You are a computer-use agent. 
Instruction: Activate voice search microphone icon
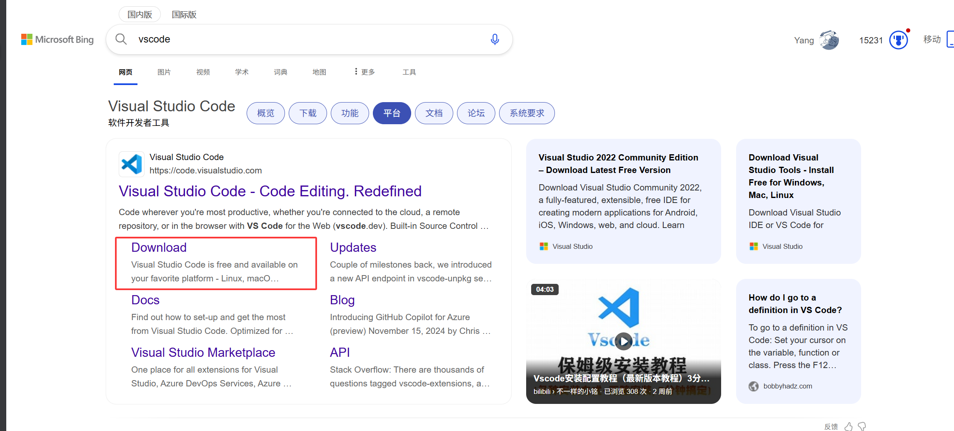click(x=494, y=39)
